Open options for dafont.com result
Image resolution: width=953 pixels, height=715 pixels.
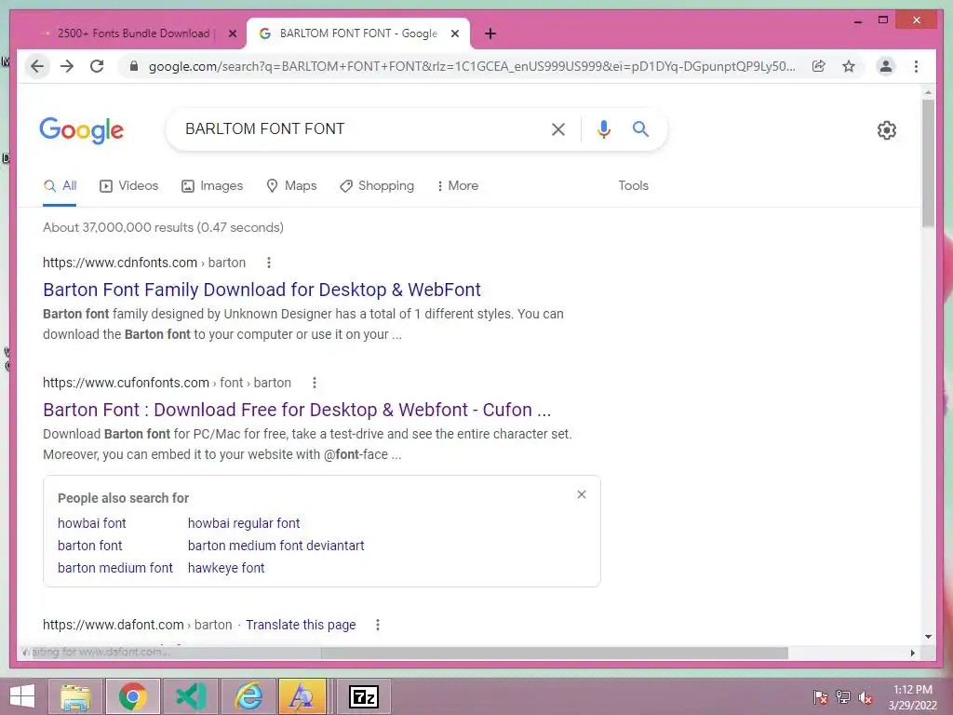(x=378, y=625)
